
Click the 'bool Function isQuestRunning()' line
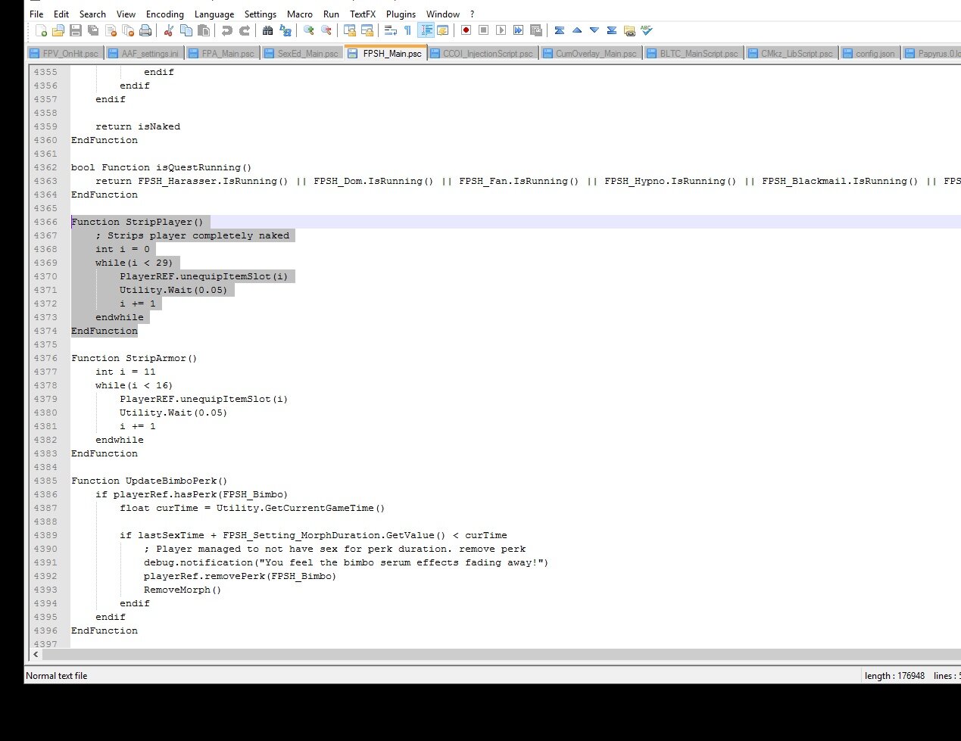point(161,167)
